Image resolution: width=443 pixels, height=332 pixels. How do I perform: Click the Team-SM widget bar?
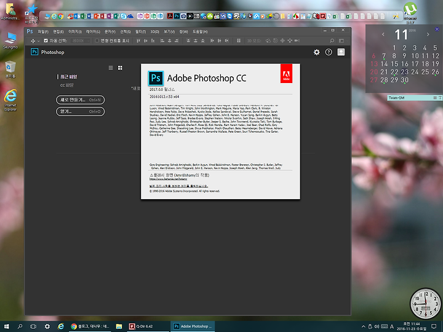coord(415,98)
